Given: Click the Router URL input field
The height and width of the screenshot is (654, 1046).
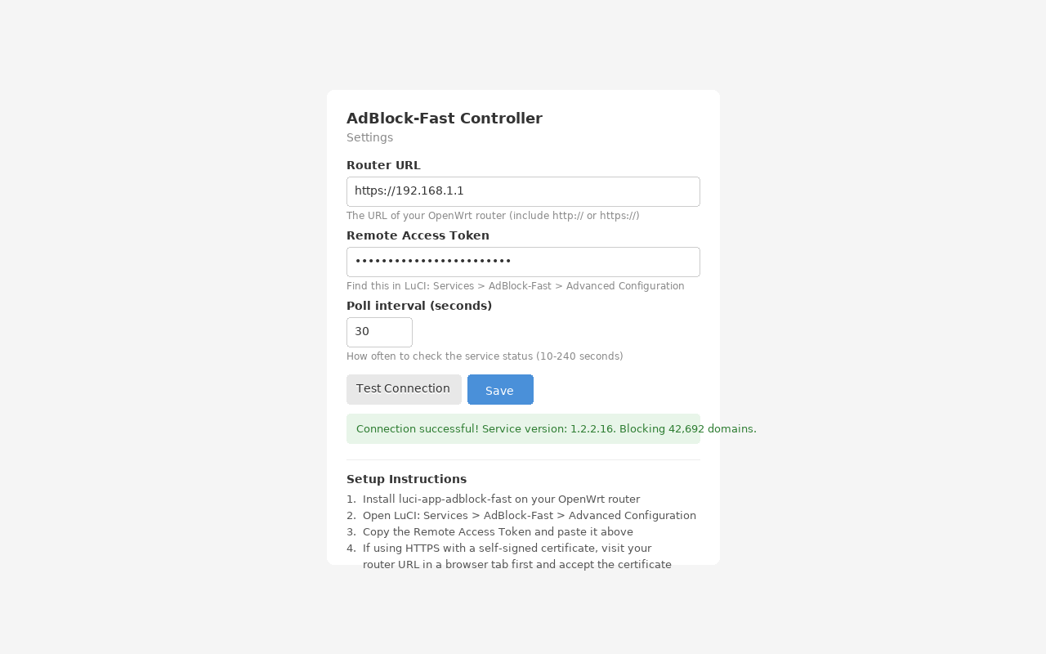Looking at the screenshot, I should click(x=523, y=191).
